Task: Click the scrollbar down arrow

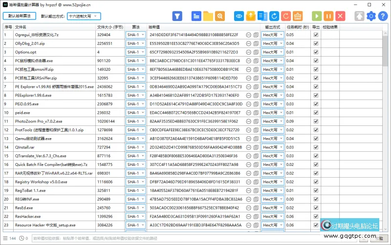Action: [x=385, y=229]
